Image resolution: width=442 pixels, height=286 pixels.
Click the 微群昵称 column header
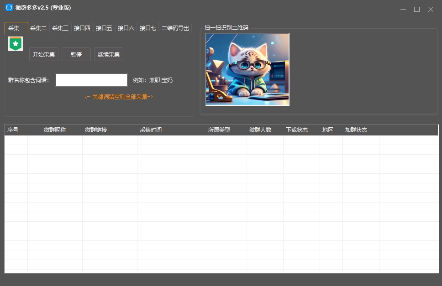[x=55, y=130]
